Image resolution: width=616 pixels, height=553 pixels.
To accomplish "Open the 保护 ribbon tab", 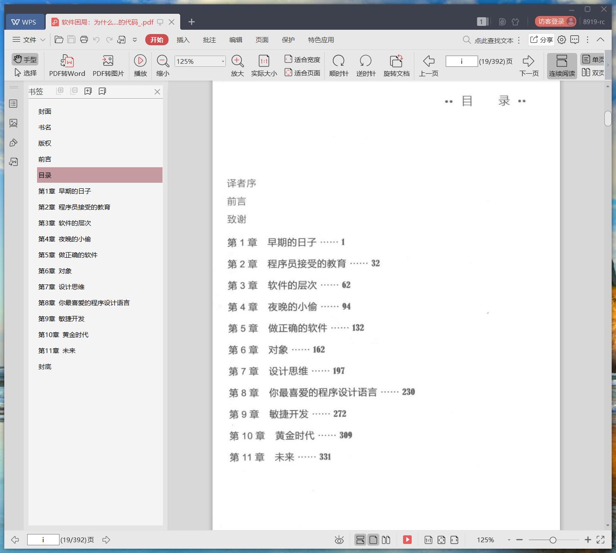I will (288, 40).
